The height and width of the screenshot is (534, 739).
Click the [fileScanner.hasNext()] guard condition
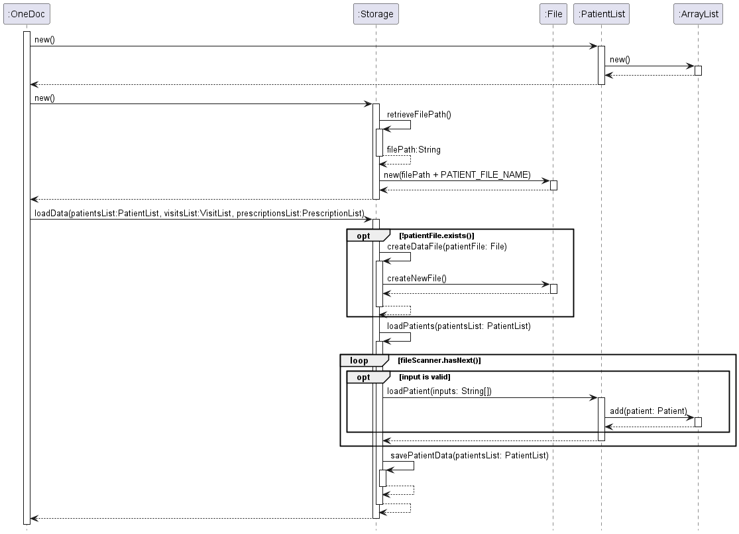439,360
